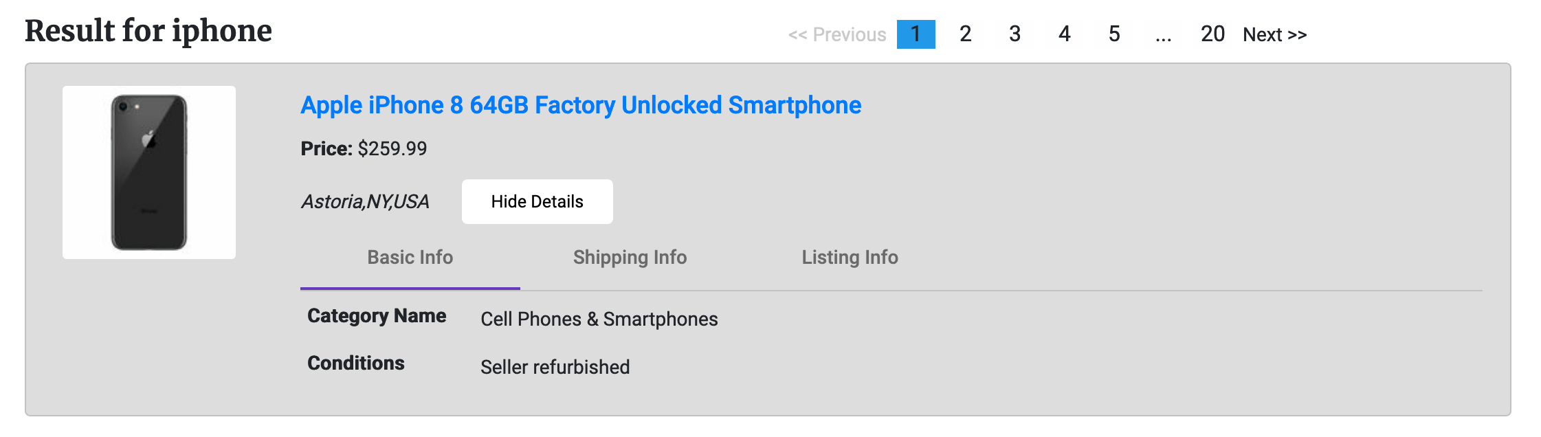The image size is (1541, 437).
Task: Open results page 5
Action: [x=1114, y=34]
